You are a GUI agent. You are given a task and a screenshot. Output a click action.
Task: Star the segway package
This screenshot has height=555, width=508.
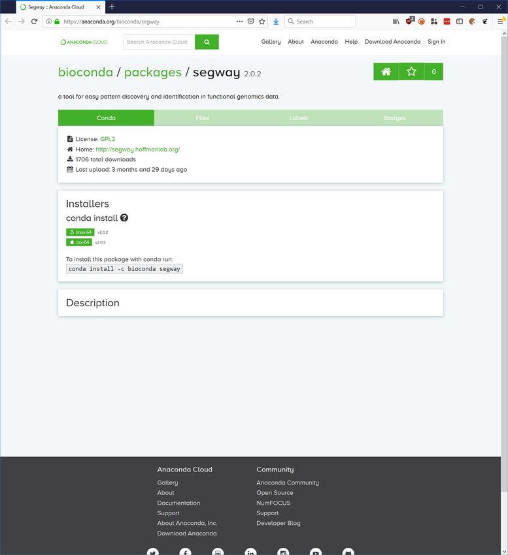tap(411, 72)
